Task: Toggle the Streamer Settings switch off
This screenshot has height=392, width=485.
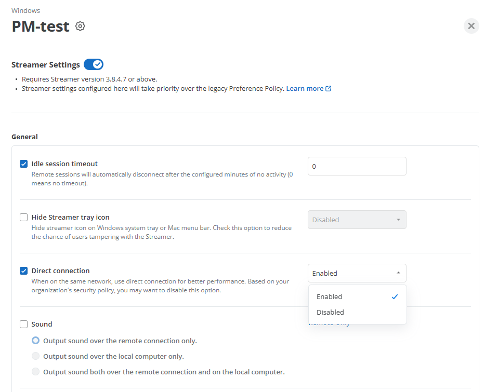Action: (x=94, y=64)
